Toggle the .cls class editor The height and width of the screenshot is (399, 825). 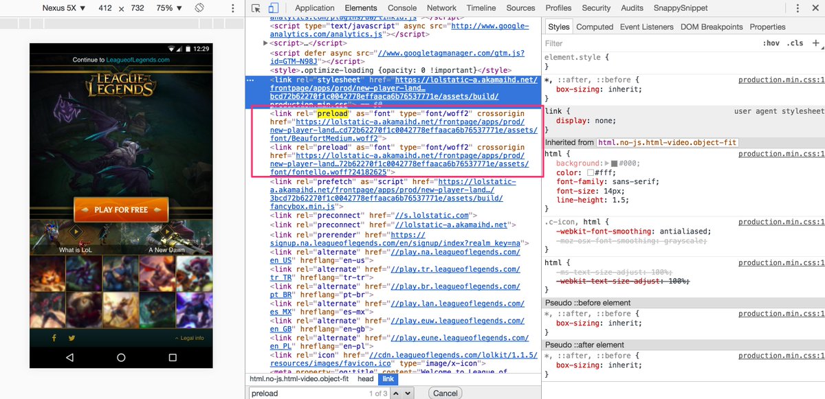pos(795,43)
